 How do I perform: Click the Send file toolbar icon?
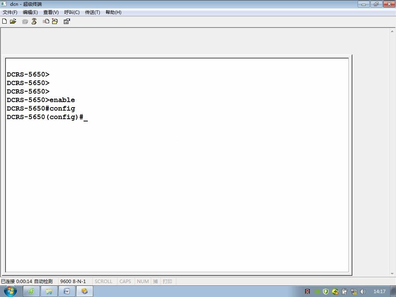[46, 21]
